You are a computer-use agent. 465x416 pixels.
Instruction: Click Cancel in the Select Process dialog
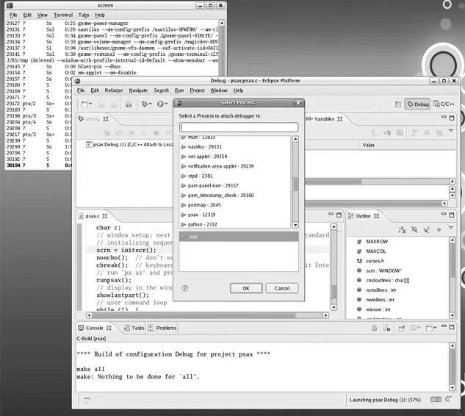pyautogui.click(x=281, y=288)
